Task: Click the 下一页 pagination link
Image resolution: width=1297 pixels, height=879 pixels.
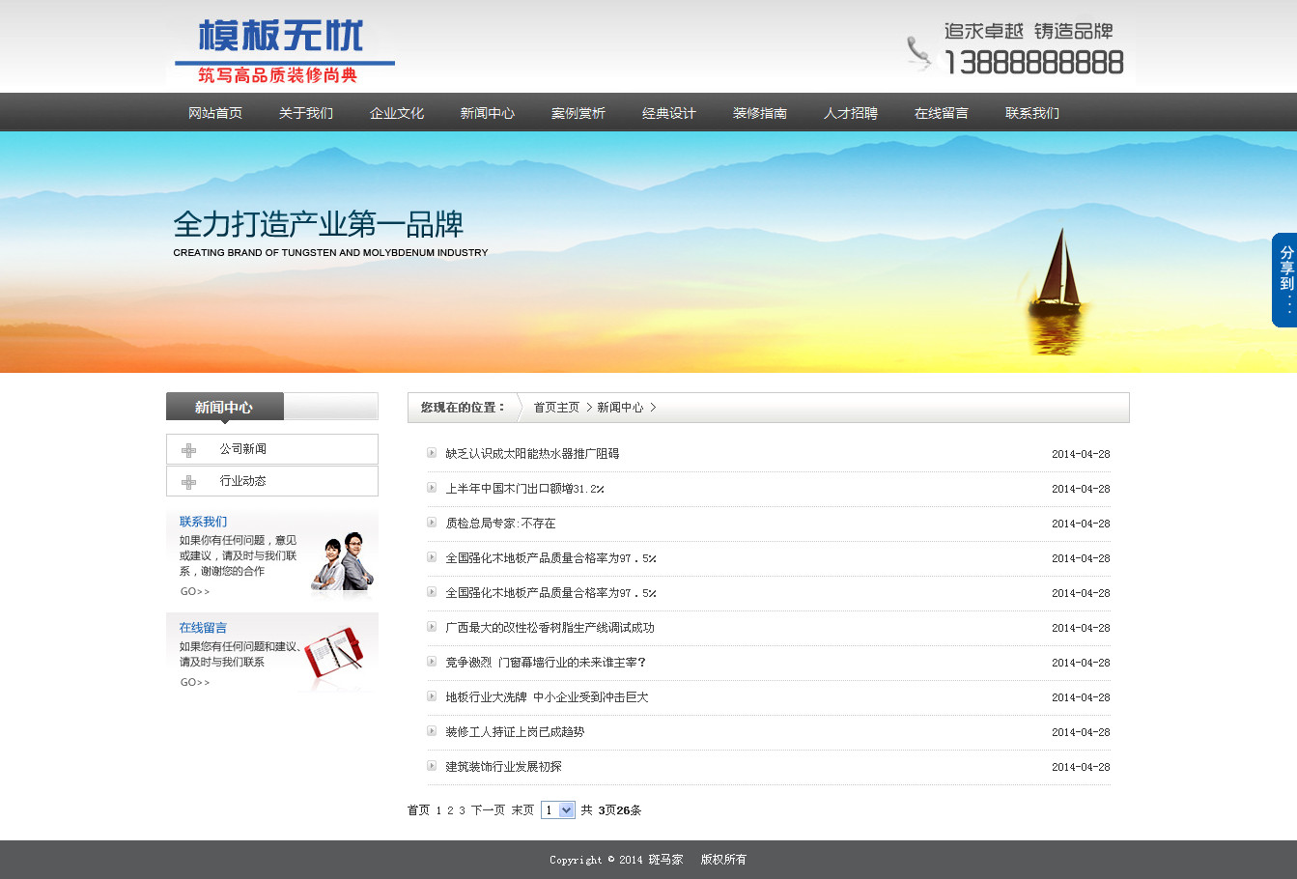Action: coord(488,810)
